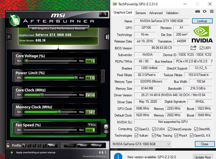
Task: Click the Update Now button
Action: (203, 157)
